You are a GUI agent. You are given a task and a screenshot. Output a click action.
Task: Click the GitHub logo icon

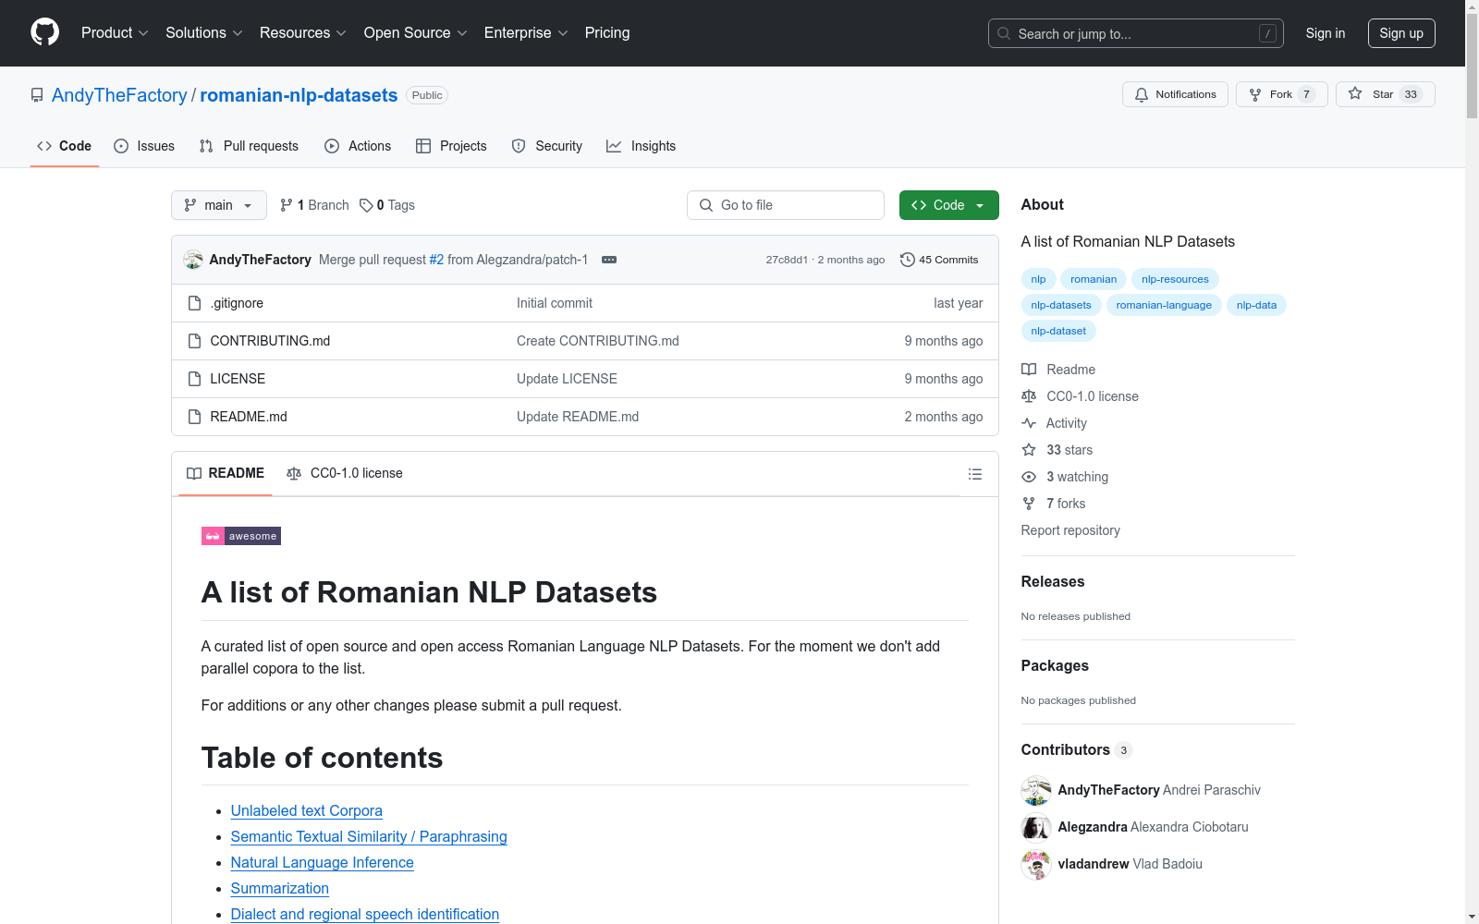(44, 32)
